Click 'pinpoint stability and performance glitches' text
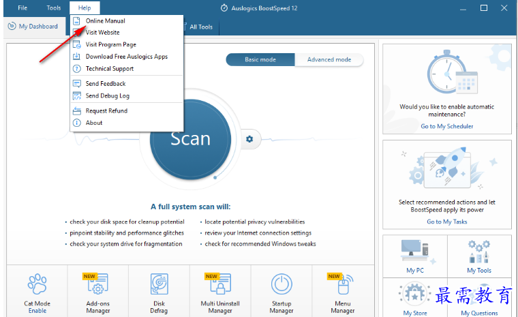 (x=127, y=233)
